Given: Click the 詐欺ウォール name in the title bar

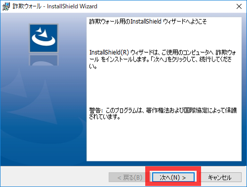Looking at the screenshot, I should (27, 6).
